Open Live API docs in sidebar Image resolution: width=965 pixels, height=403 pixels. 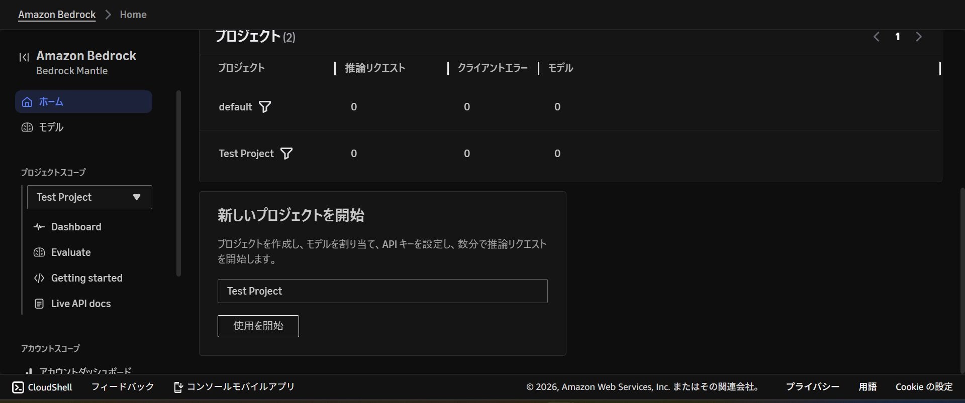click(x=81, y=304)
